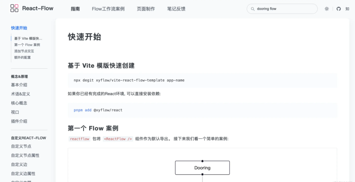The height and width of the screenshot is (182, 355).
Task: Click the 基于 Vite 模版快速创建 heading
Action: (x=101, y=66)
